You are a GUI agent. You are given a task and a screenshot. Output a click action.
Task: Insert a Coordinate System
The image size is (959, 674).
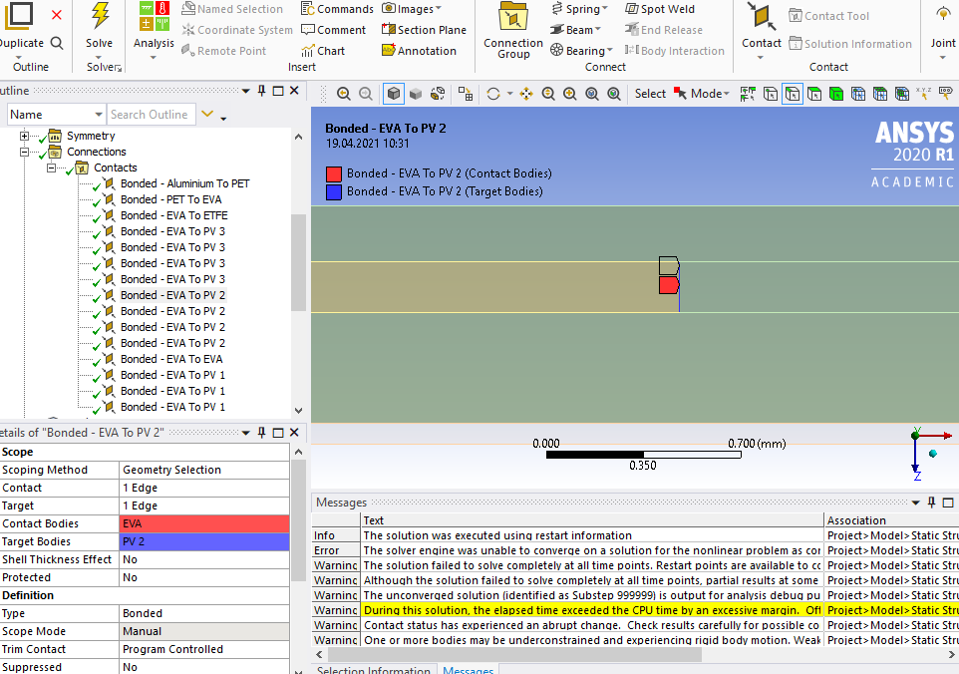coord(237,30)
